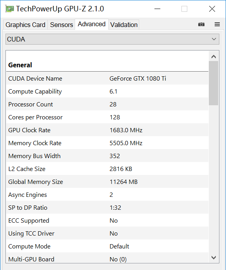Select the Compute Mode Default value
The width and height of the screenshot is (226, 270).
click(119, 247)
